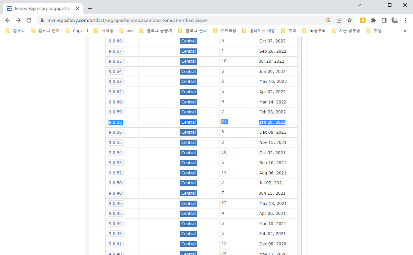Image resolution: width=413 pixels, height=255 pixels.
Task: Open Chrome three-dot menu
Action: pos(405,20)
